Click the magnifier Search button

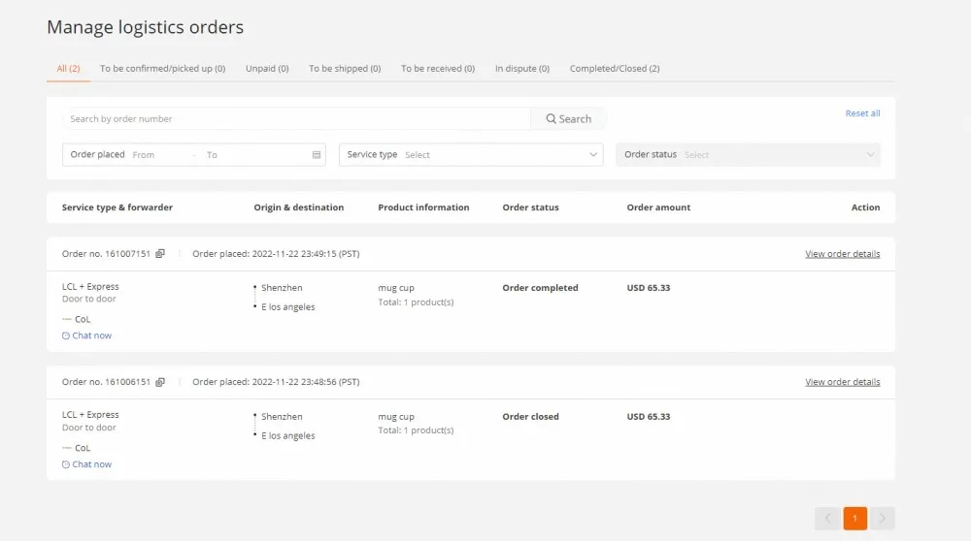pos(568,119)
